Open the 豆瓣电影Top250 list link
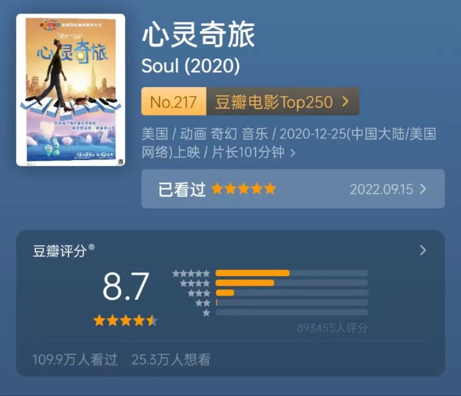461x396 pixels. 274,102
